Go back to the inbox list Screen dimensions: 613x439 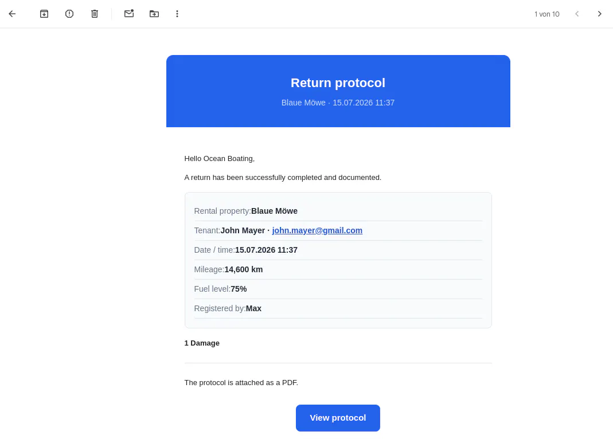click(12, 14)
